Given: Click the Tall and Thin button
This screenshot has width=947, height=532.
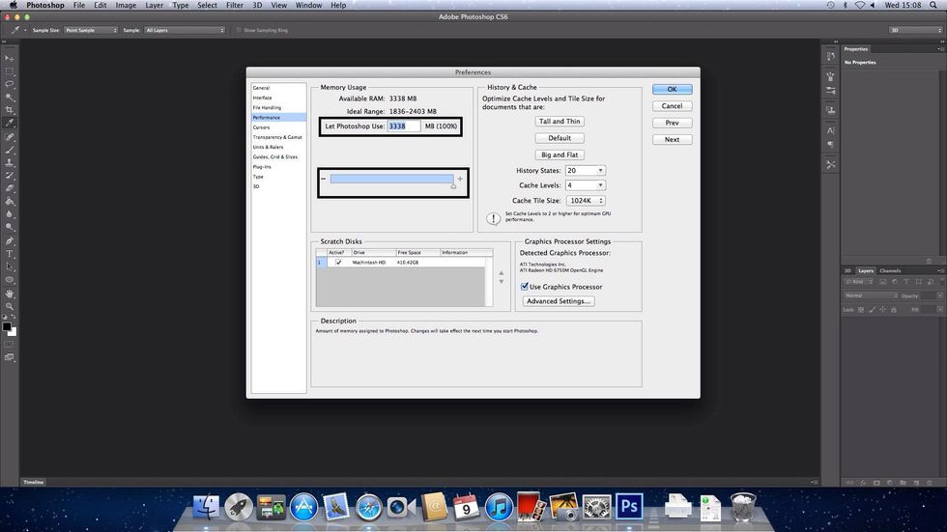Looking at the screenshot, I should (x=560, y=122).
